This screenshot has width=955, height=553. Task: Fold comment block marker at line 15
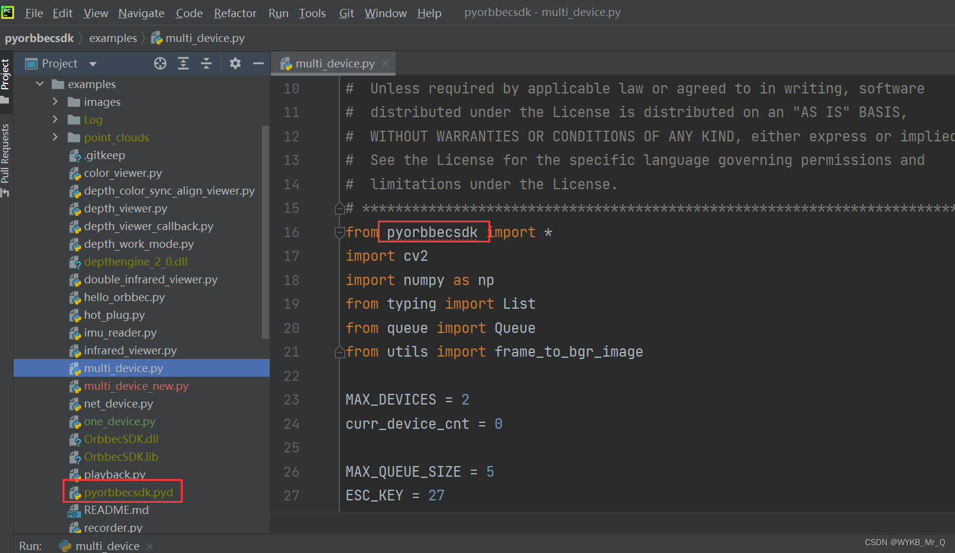click(339, 208)
